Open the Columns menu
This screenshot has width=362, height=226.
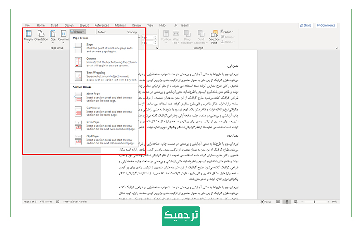tap(63, 37)
